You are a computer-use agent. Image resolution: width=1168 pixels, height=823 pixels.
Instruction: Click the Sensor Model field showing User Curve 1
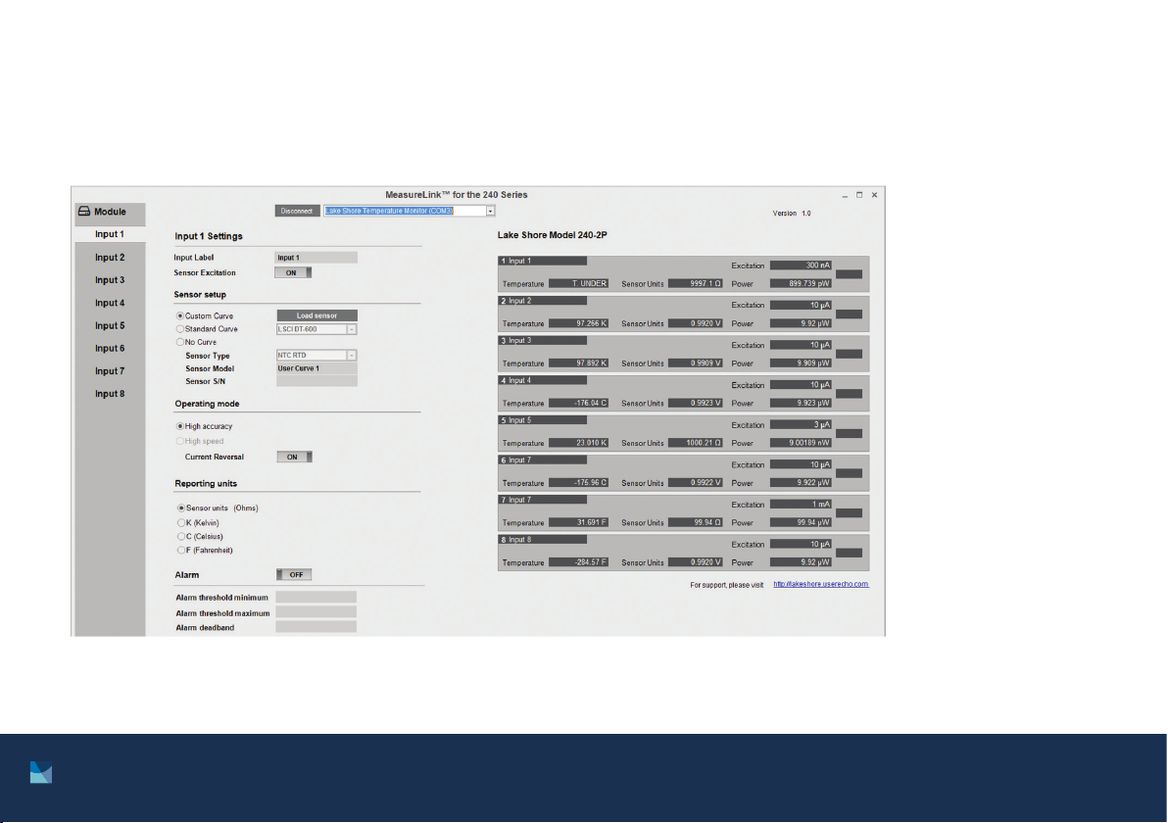click(316, 368)
